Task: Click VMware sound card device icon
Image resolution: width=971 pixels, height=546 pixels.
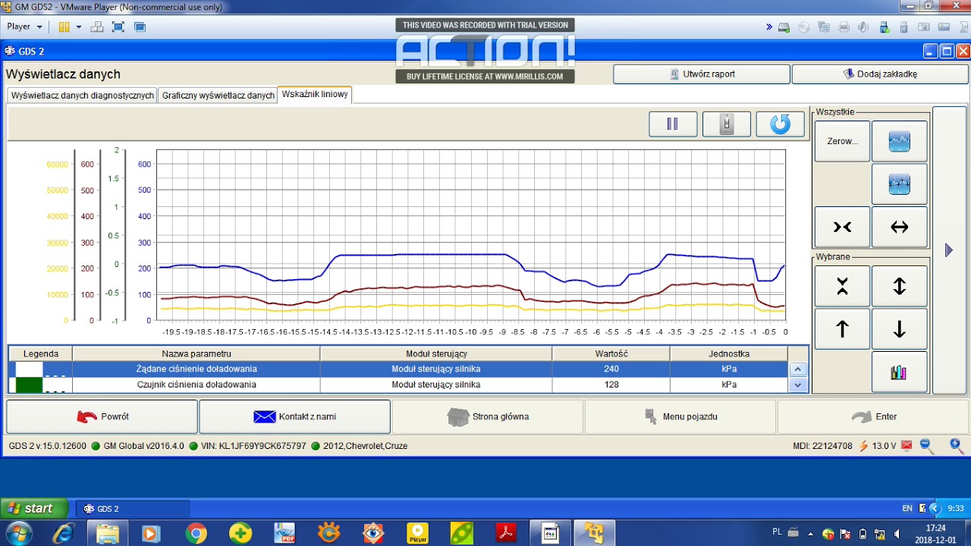Action: [x=863, y=27]
